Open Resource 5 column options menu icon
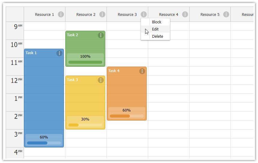Screen dimensions: 258x163 click(226, 14)
